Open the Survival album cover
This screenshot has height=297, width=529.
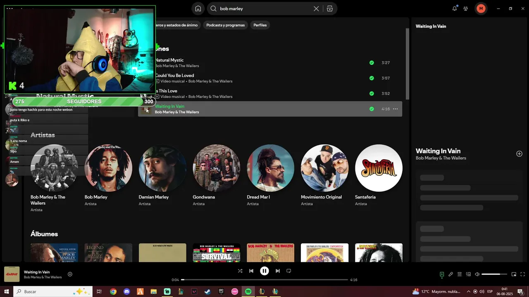point(217,252)
